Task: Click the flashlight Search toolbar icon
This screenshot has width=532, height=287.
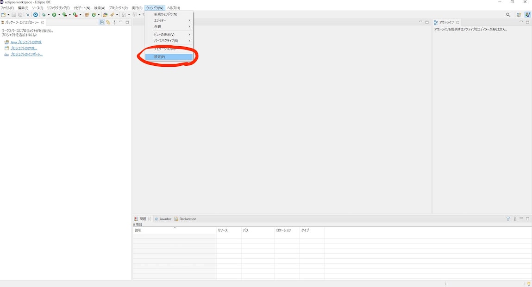Action: 112,15
